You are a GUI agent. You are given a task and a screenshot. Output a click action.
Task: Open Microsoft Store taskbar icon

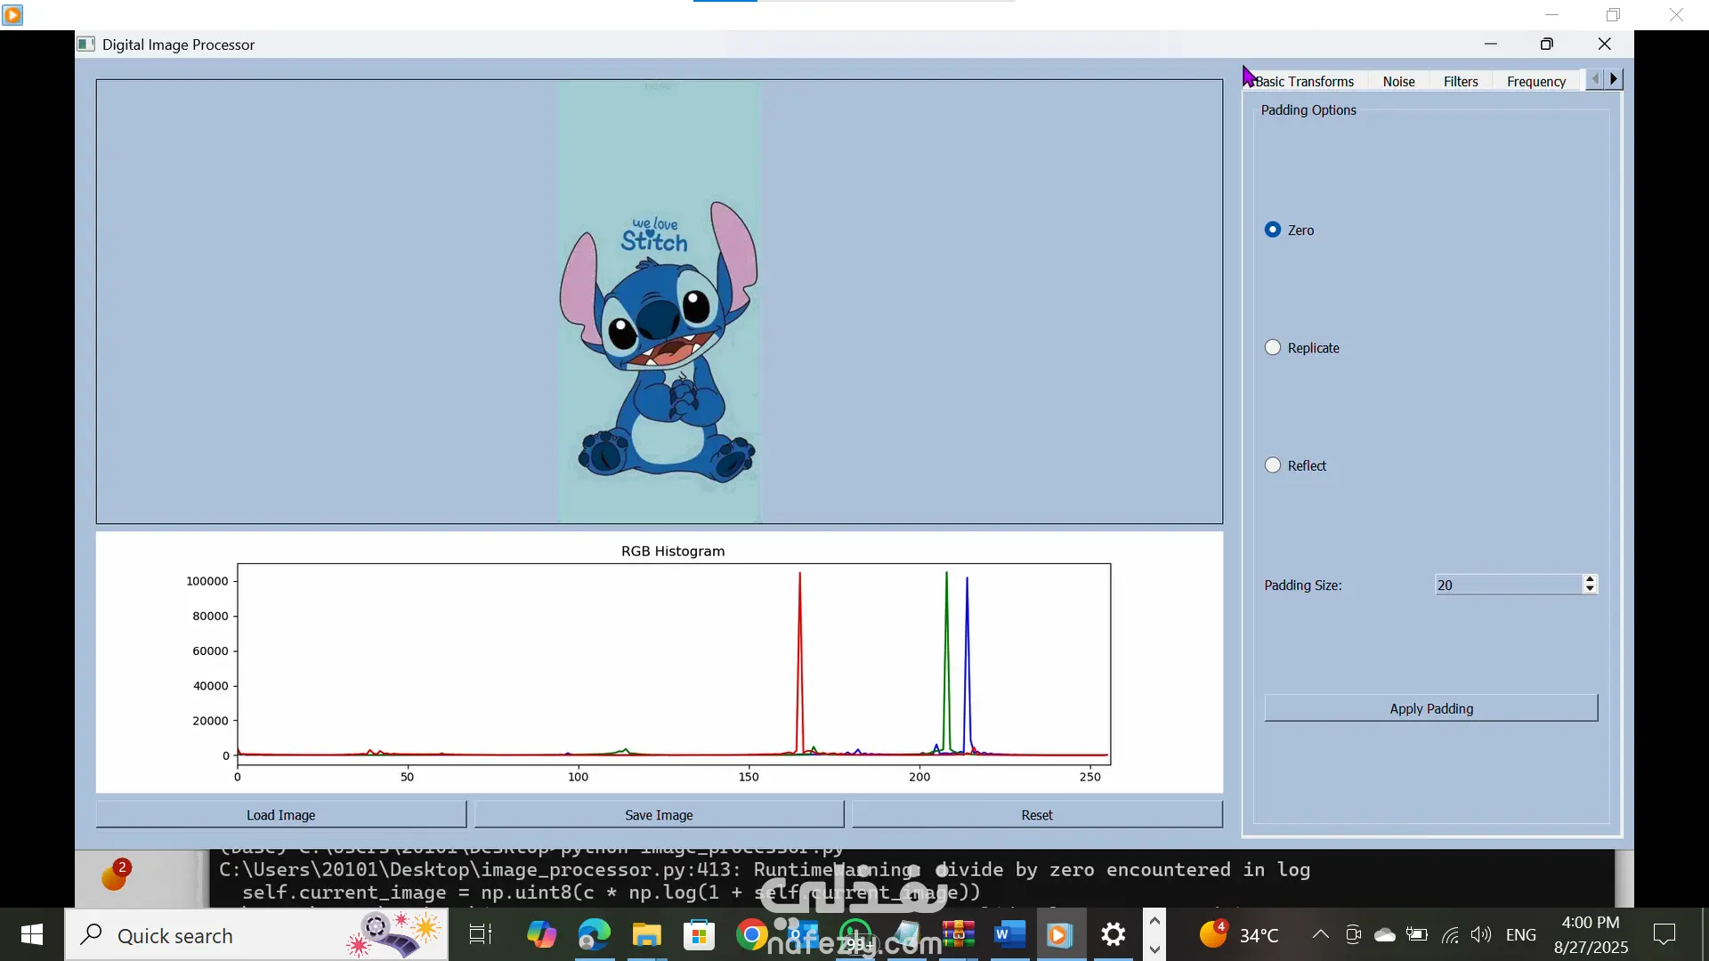click(699, 934)
